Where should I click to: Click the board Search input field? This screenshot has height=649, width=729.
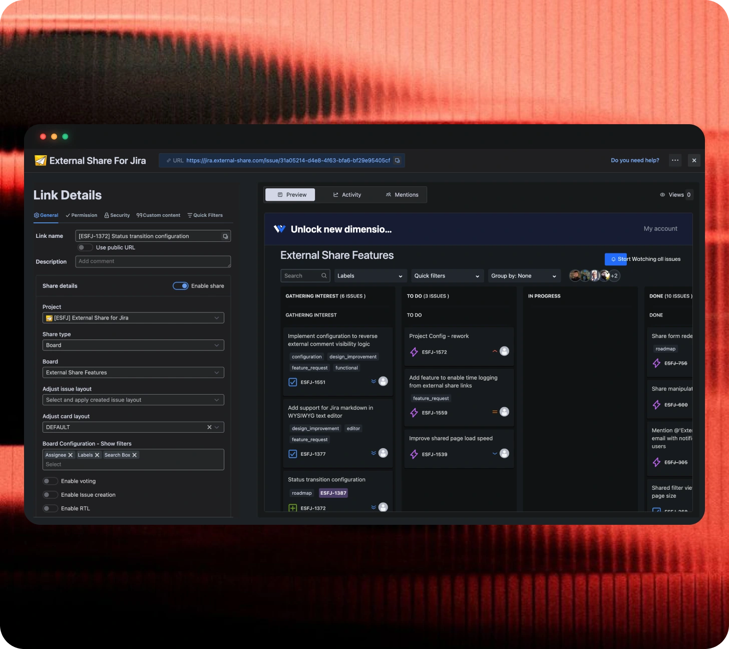305,276
